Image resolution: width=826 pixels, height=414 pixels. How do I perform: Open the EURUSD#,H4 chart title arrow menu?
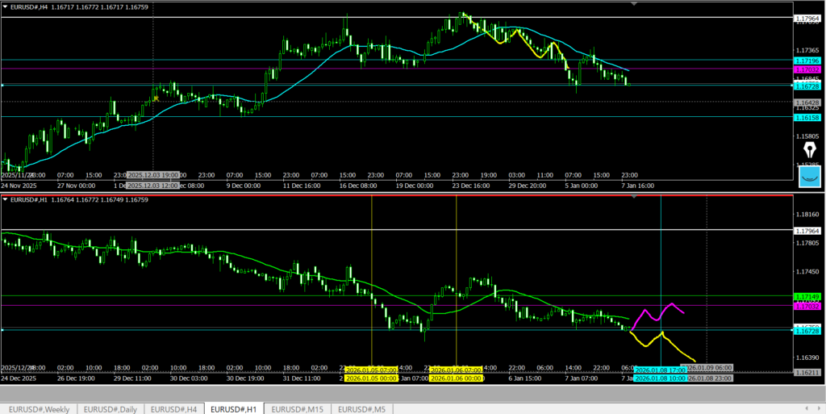click(6, 6)
